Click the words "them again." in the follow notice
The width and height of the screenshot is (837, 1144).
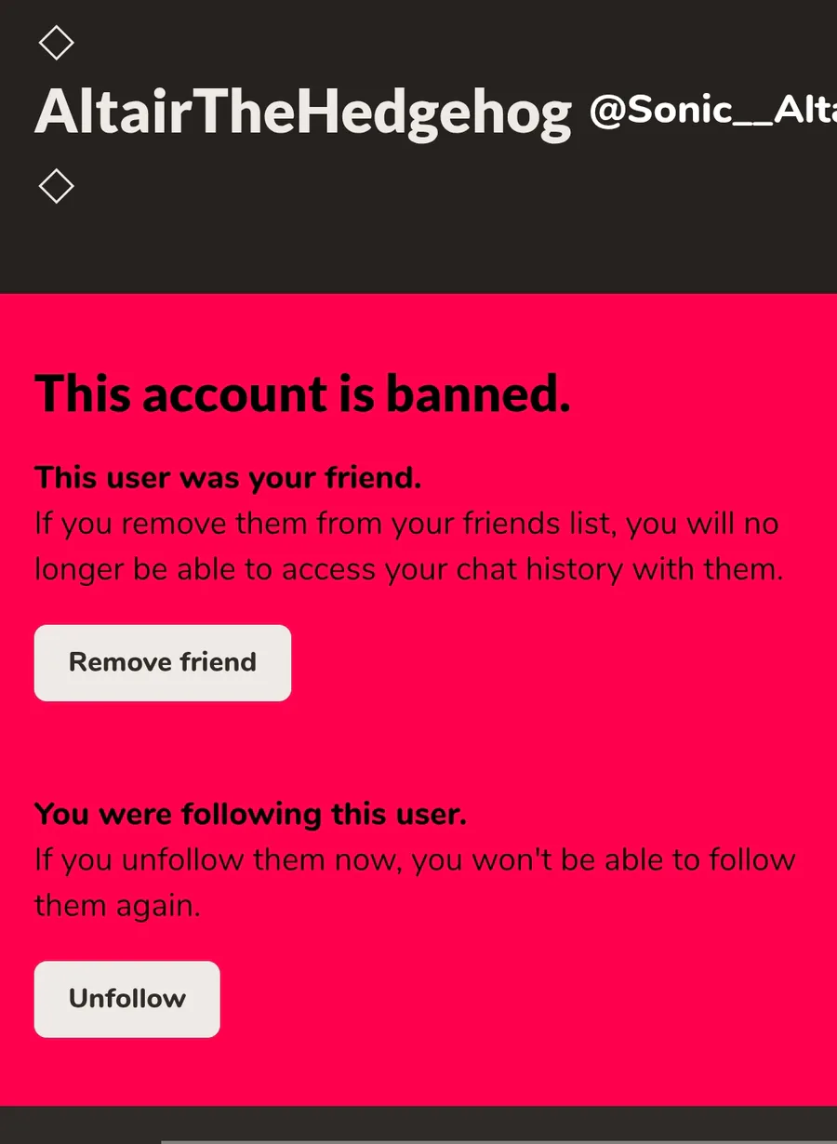[117, 904]
